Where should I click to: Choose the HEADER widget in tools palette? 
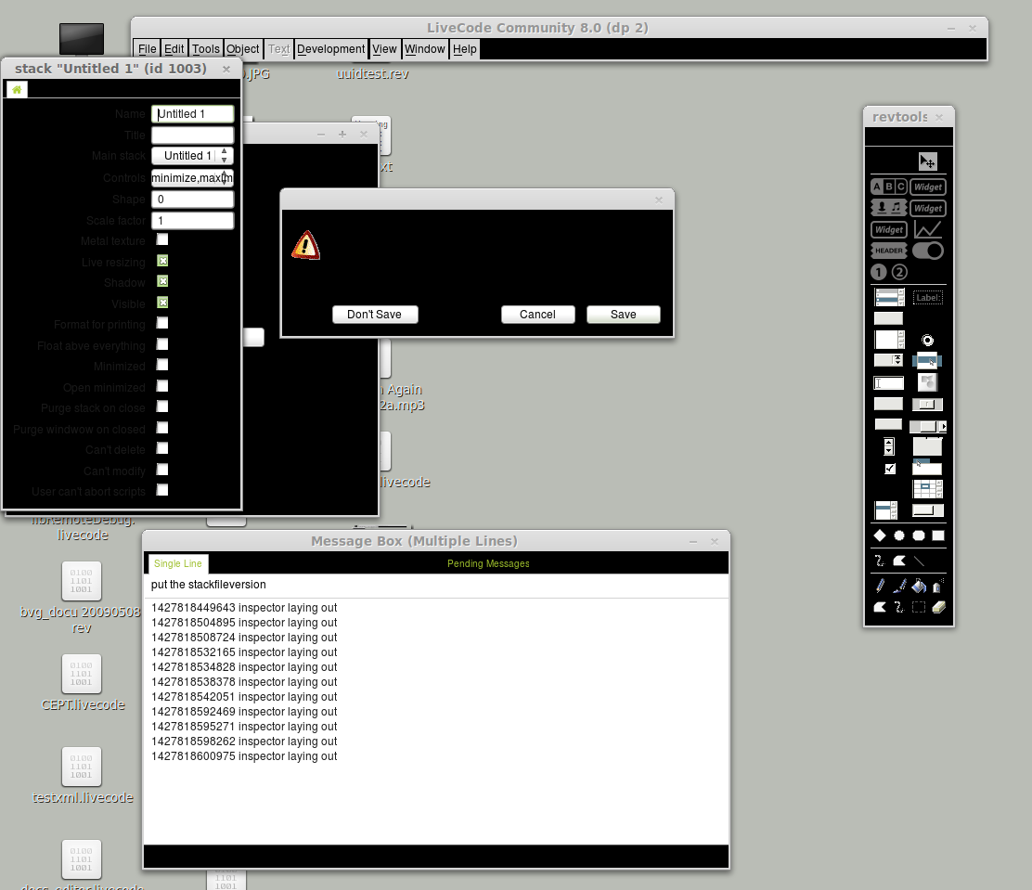(x=888, y=251)
